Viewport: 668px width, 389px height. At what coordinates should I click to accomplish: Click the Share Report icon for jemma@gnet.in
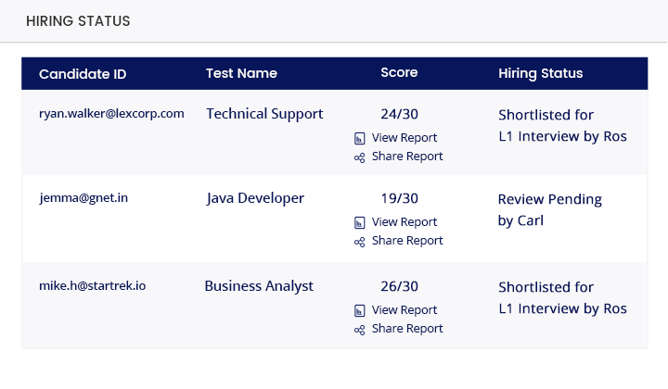pyautogui.click(x=360, y=242)
